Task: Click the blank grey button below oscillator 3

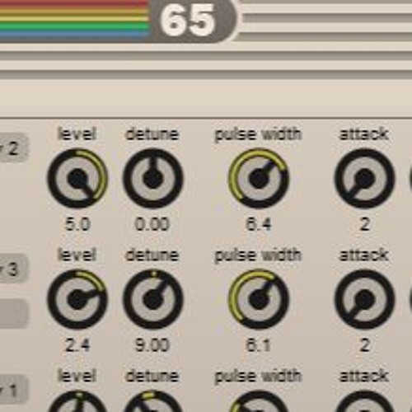Action: (x=14, y=313)
